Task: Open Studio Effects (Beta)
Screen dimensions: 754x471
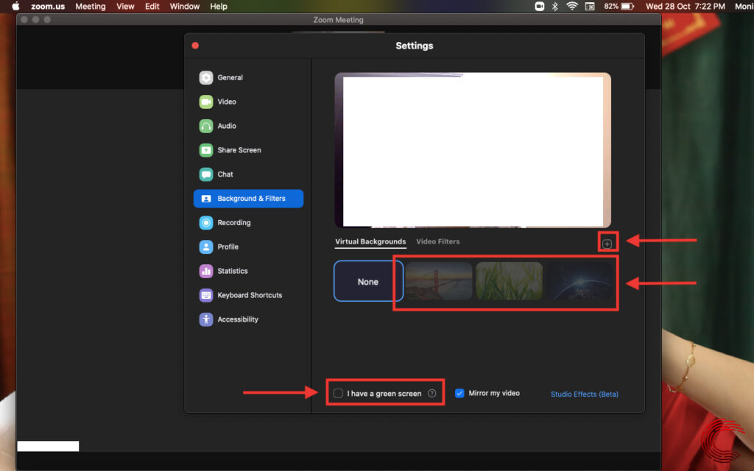Action: pyautogui.click(x=584, y=394)
